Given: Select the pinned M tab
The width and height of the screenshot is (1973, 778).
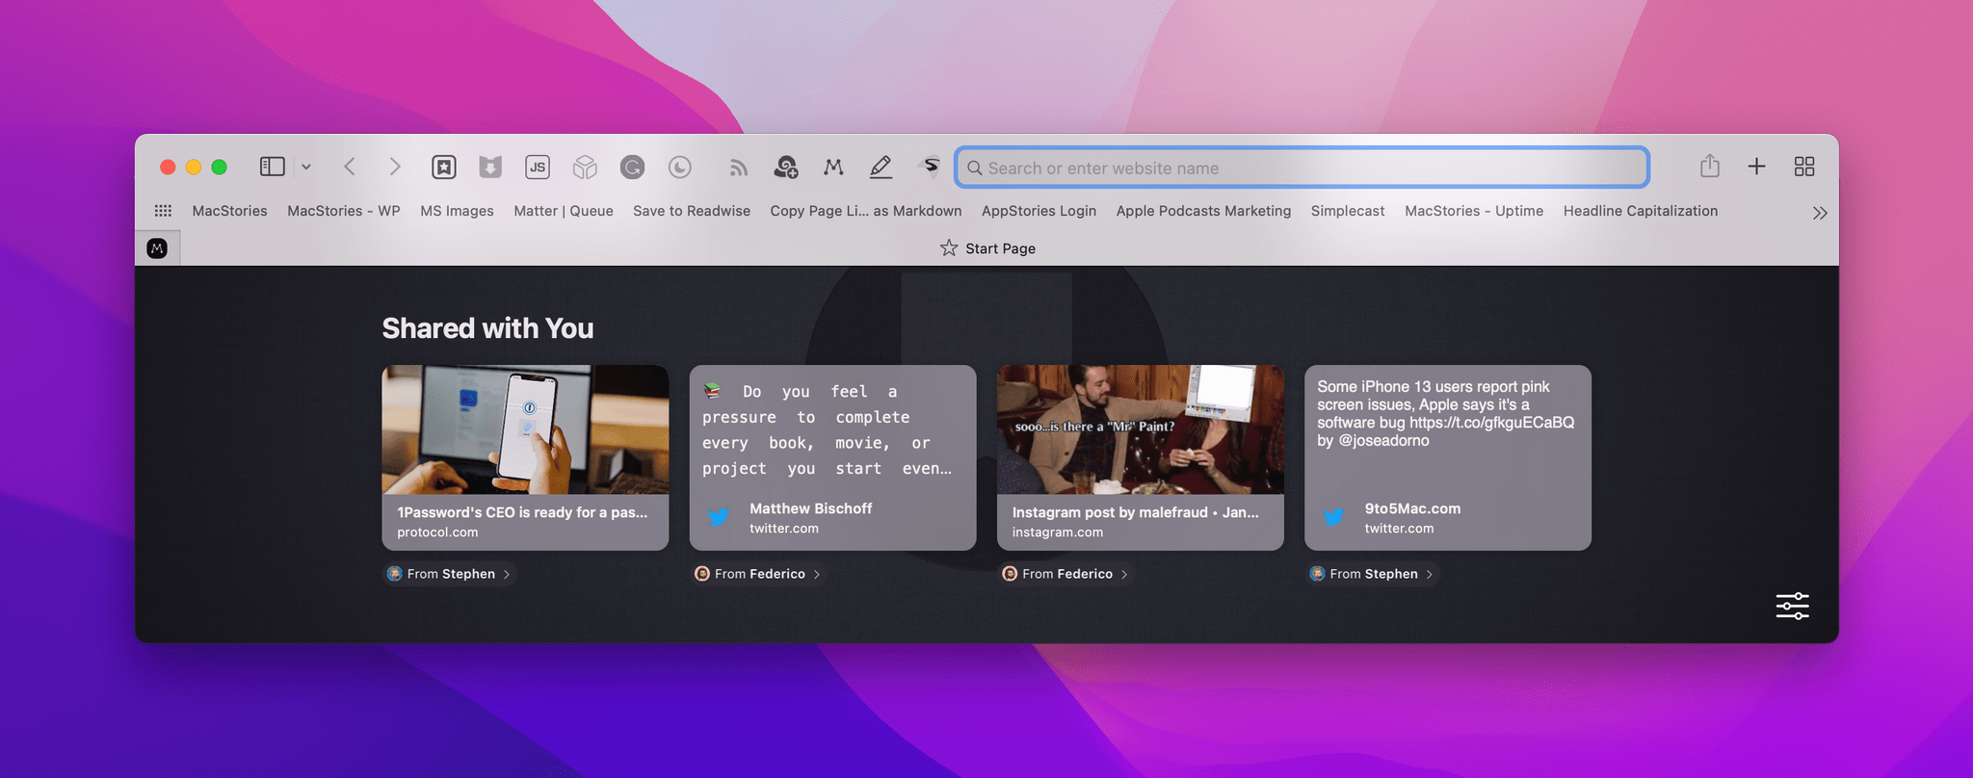Looking at the screenshot, I should [157, 248].
